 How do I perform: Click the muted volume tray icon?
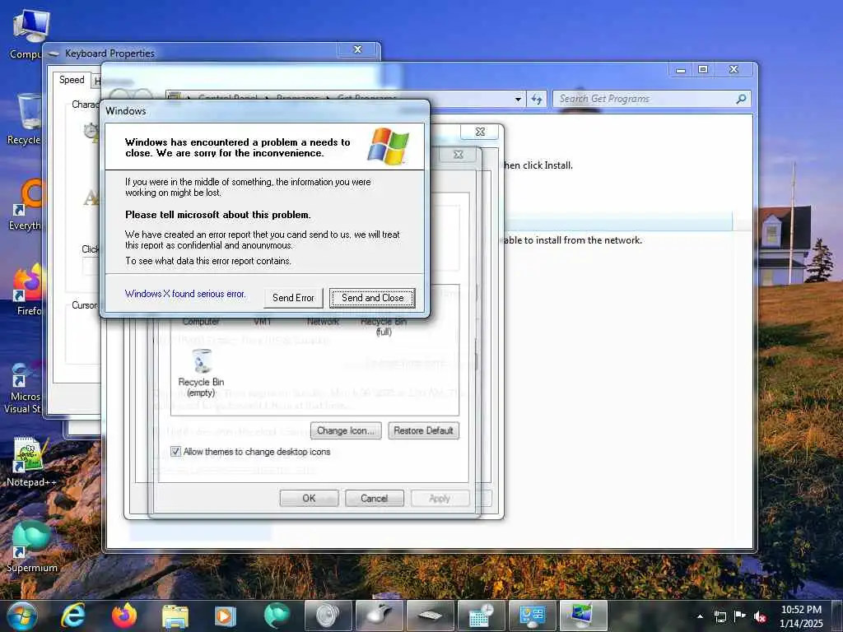(x=760, y=616)
